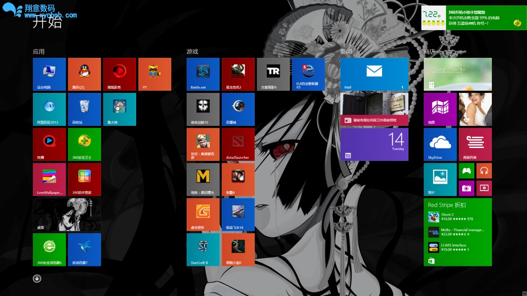
Task: Open the small red video tile
Action: point(484,188)
